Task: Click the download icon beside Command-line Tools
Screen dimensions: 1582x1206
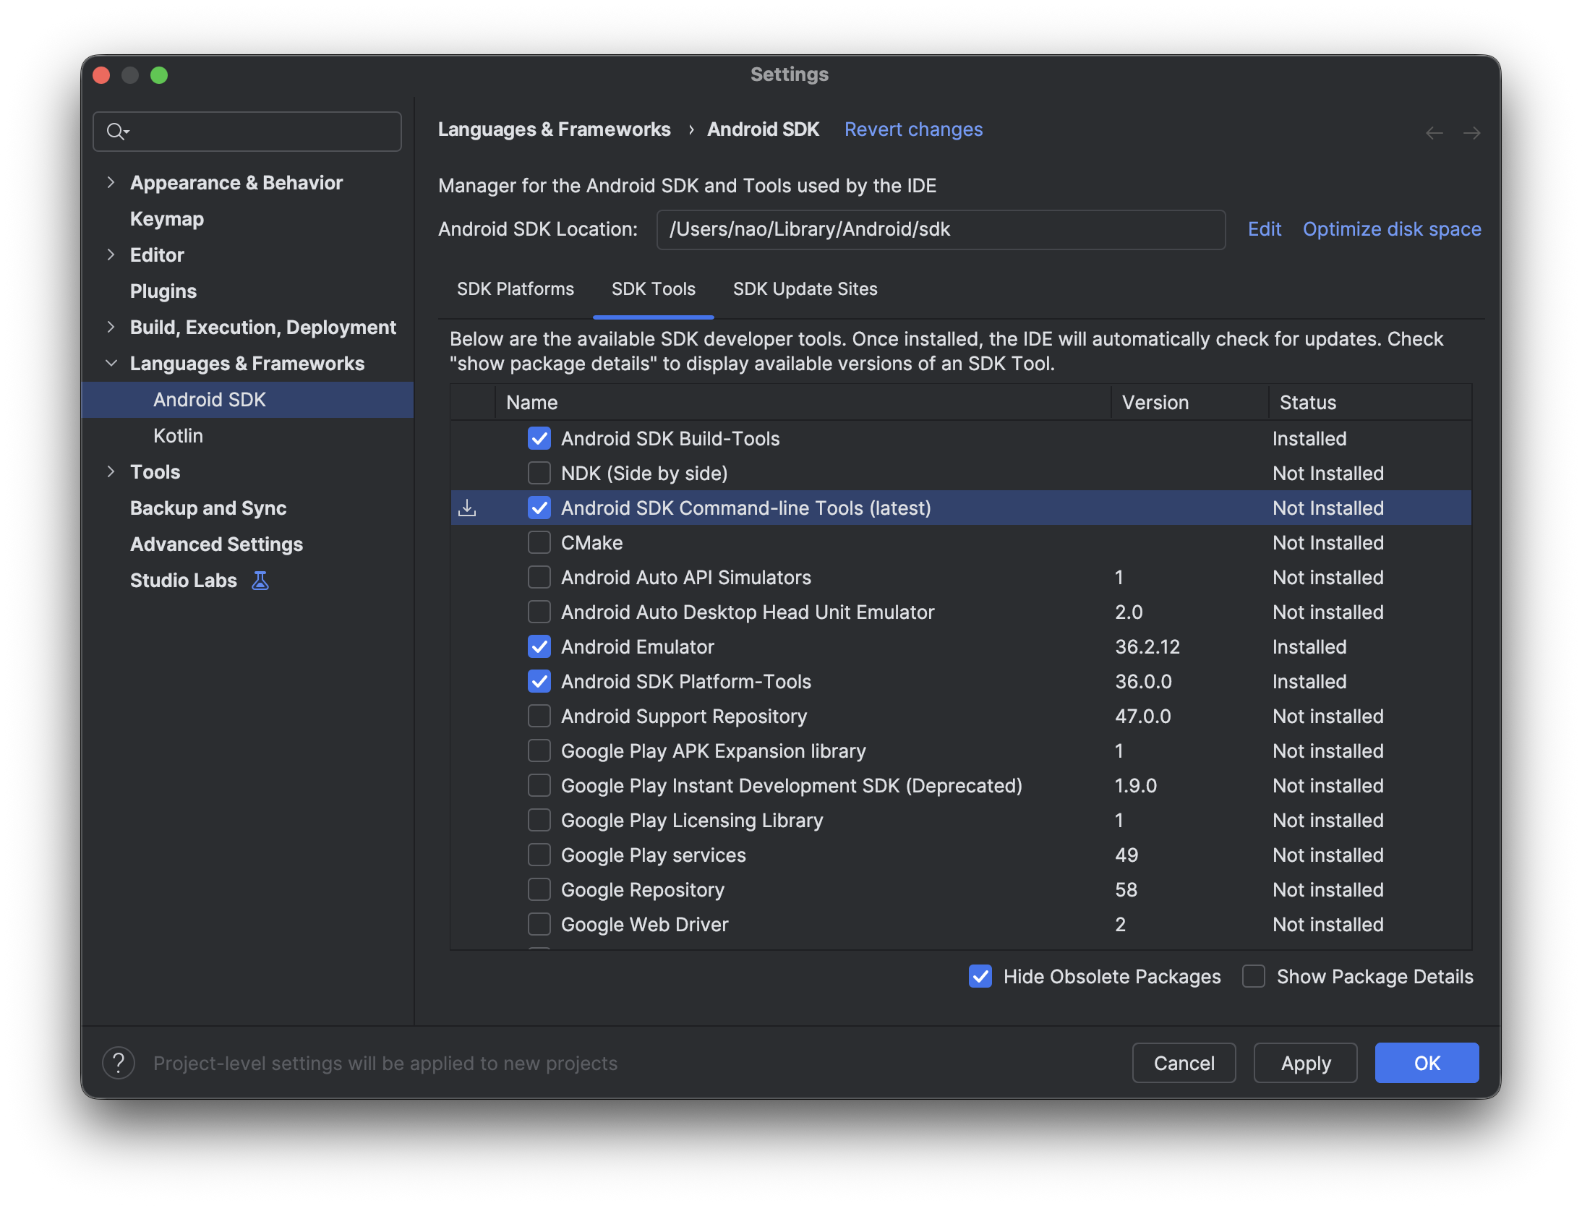Action: pos(468,508)
